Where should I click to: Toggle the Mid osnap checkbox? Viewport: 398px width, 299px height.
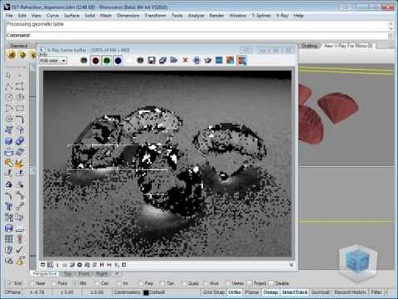(x=75, y=283)
